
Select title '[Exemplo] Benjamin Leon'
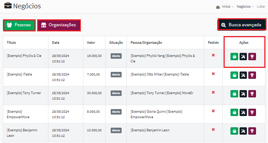(22, 133)
